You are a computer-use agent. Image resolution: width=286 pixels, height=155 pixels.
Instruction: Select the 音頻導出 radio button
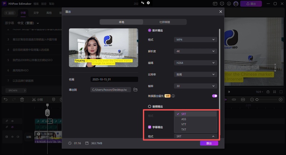[x=150, y=106]
